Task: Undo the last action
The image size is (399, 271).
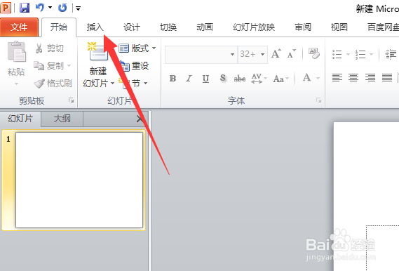Action: pos(40,8)
